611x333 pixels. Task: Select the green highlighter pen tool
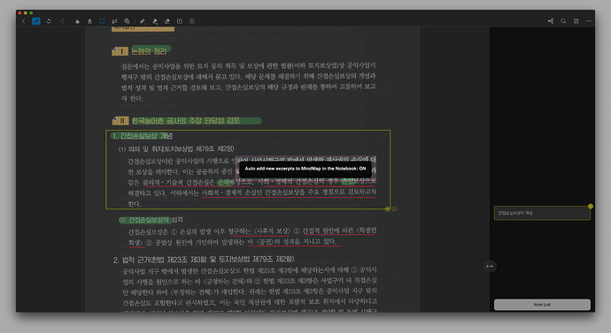[x=155, y=21]
